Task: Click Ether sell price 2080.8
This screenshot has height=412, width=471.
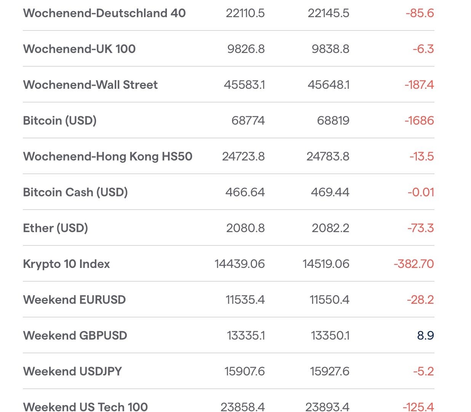Action: 245,228
